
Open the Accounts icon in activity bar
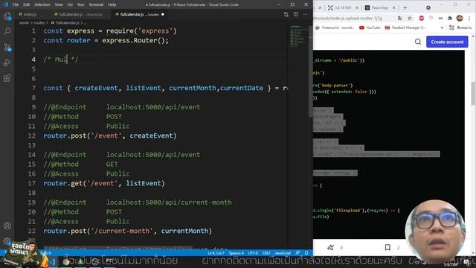[7, 226]
